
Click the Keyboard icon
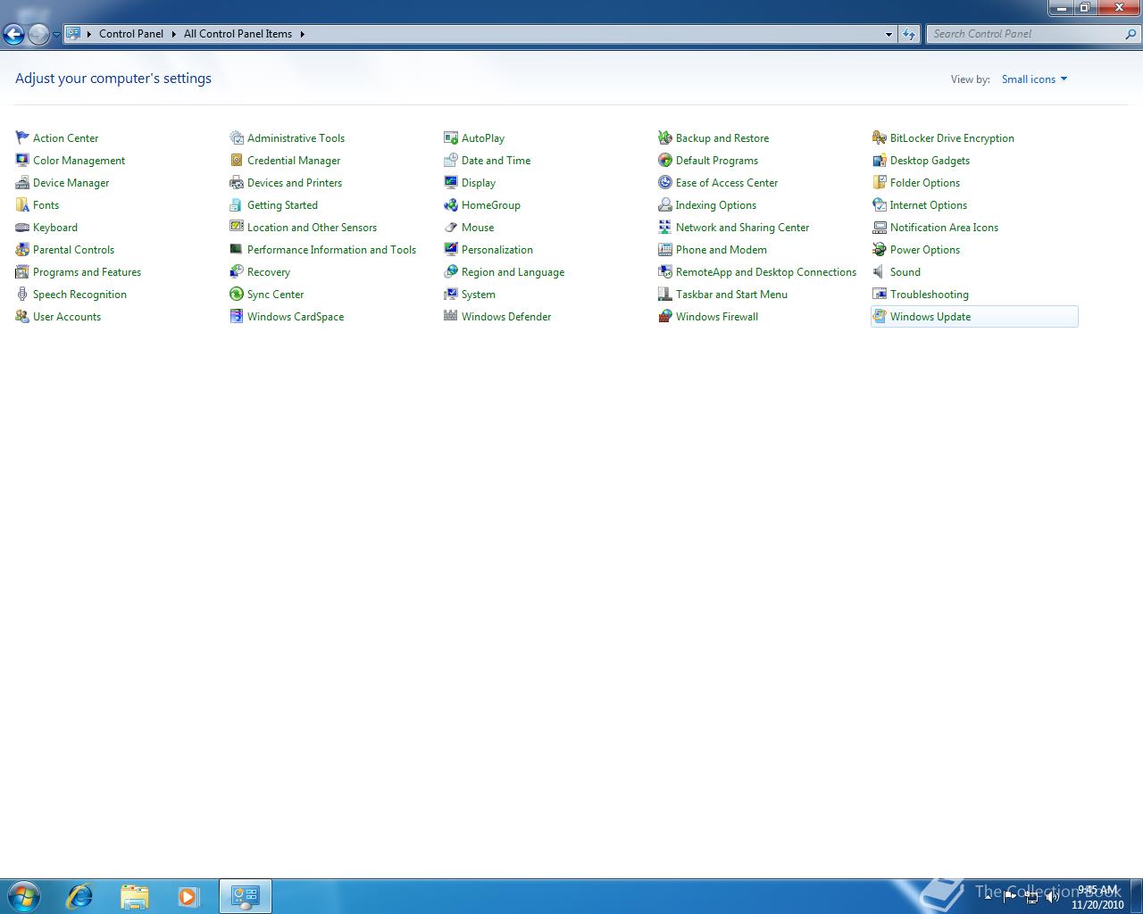(22, 227)
